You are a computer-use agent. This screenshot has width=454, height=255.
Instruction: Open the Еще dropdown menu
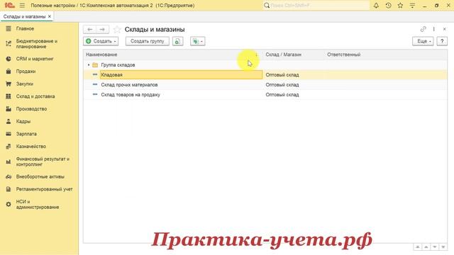423,41
